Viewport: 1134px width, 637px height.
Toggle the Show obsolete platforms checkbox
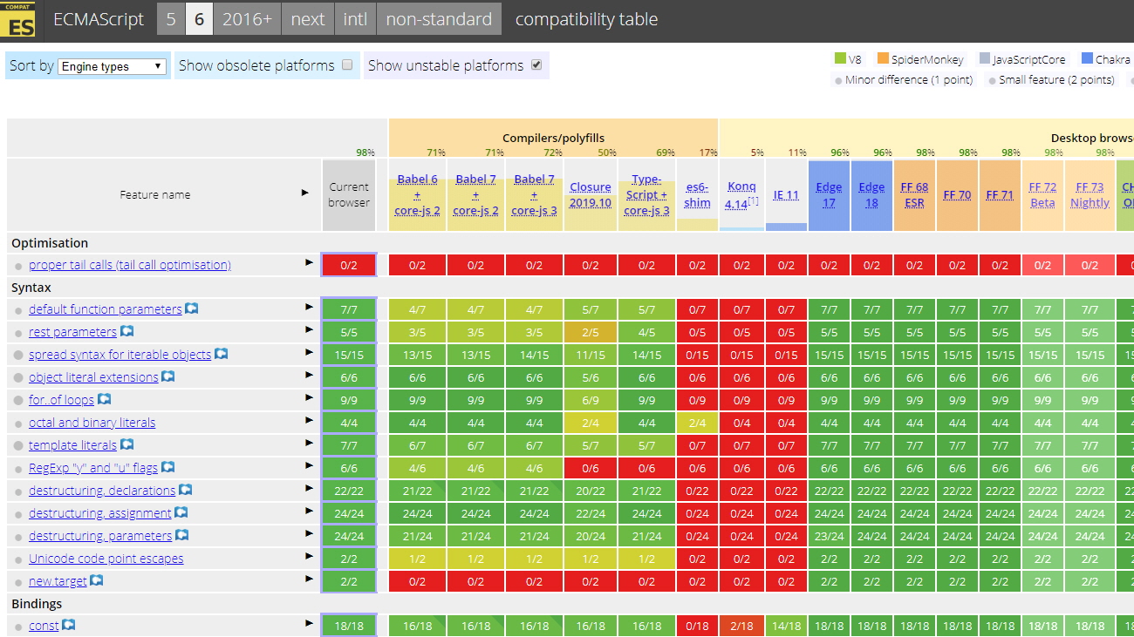point(347,64)
